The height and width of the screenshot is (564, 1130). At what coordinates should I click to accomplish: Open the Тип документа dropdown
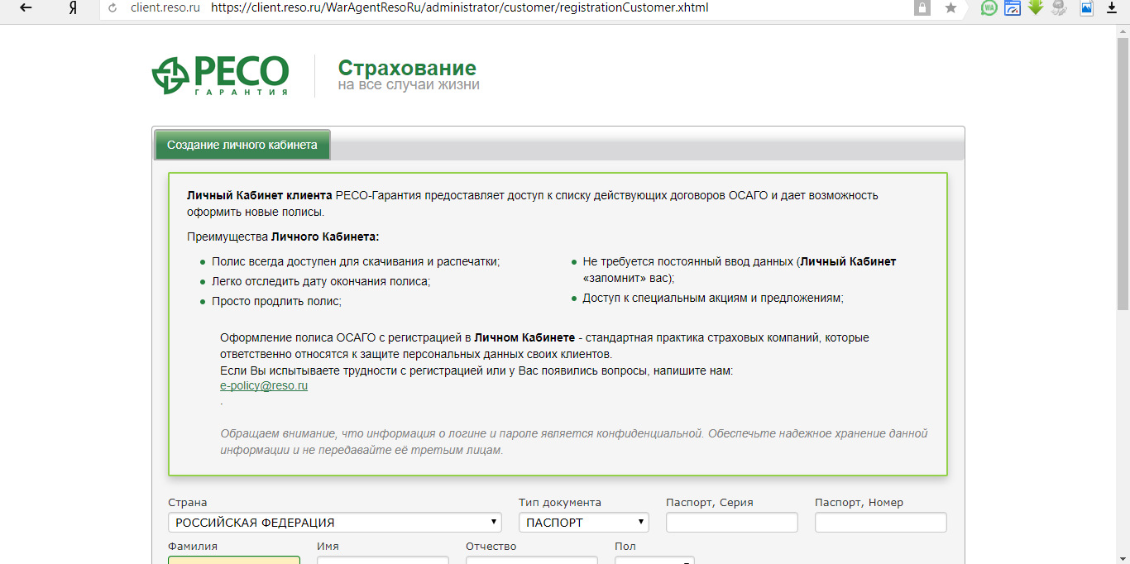tap(584, 523)
